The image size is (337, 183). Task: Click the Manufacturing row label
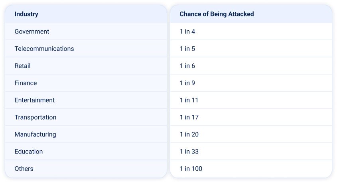pos(35,134)
